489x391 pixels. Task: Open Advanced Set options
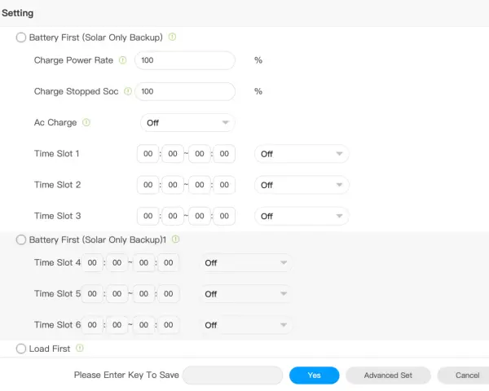(388, 375)
